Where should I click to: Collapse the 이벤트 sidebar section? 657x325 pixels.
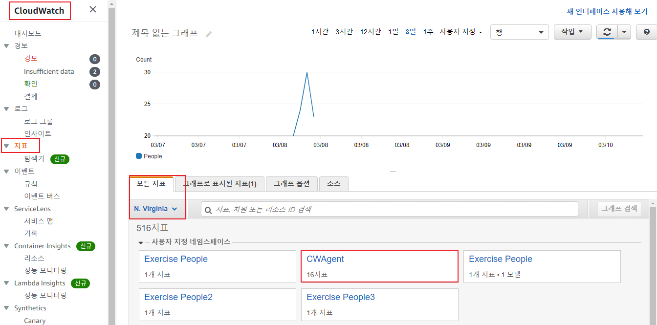click(x=6, y=172)
